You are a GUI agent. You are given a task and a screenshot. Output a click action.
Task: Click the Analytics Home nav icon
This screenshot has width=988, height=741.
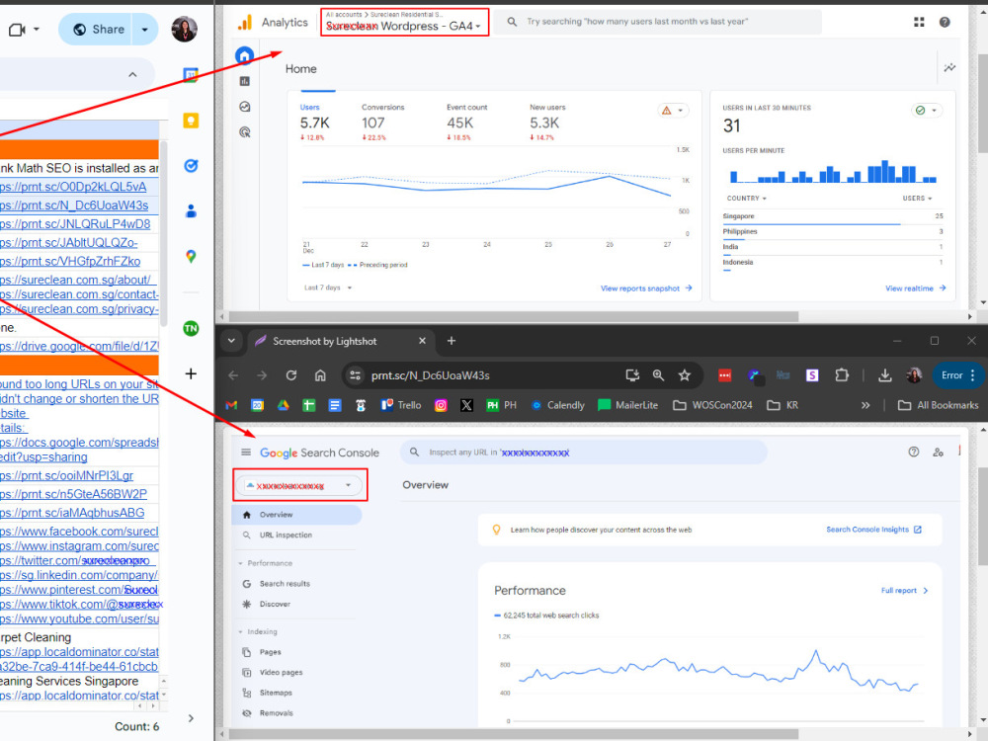244,56
